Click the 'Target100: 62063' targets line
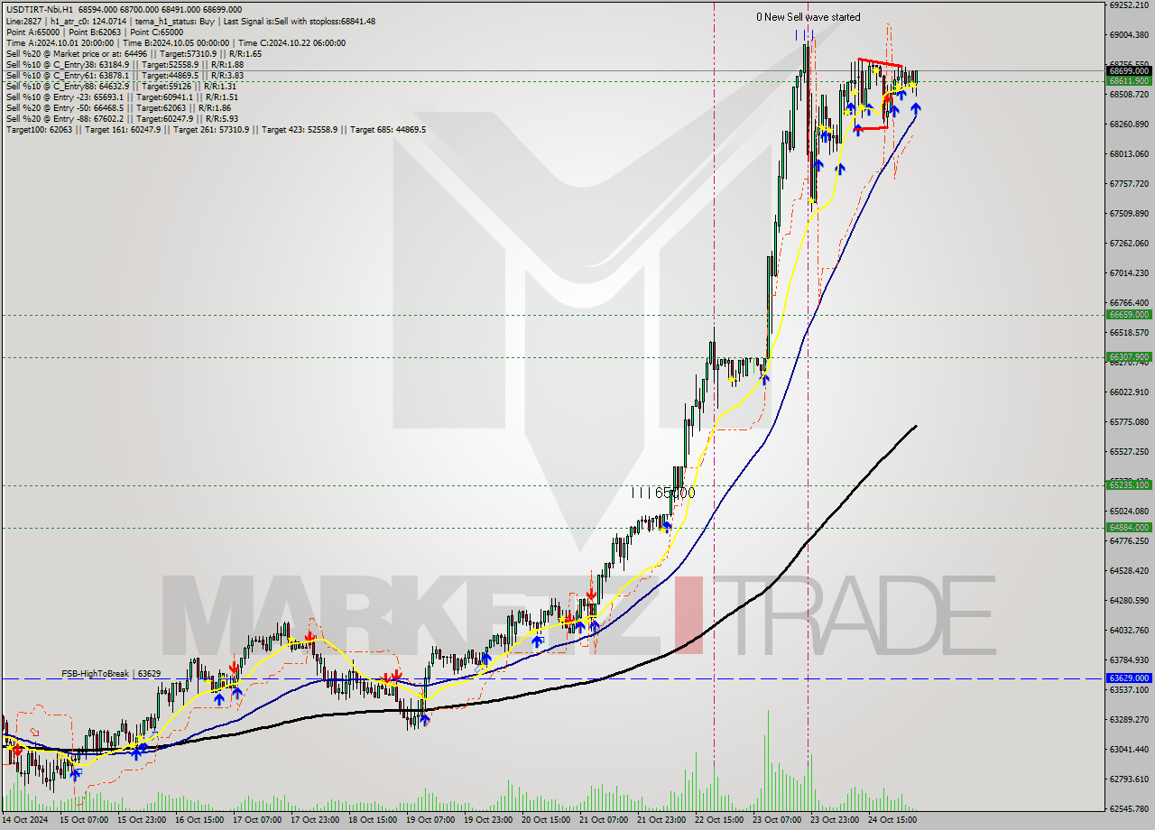Viewport: 1155px width, 830px height. (216, 130)
